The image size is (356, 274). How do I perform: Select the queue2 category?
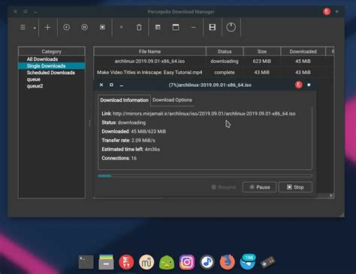pos(35,86)
